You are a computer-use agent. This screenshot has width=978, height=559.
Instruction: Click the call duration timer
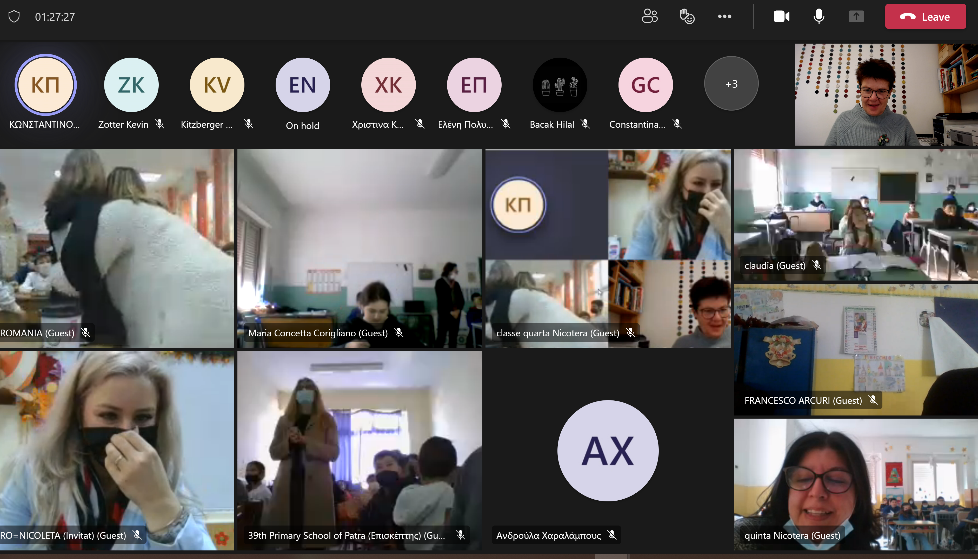55,17
